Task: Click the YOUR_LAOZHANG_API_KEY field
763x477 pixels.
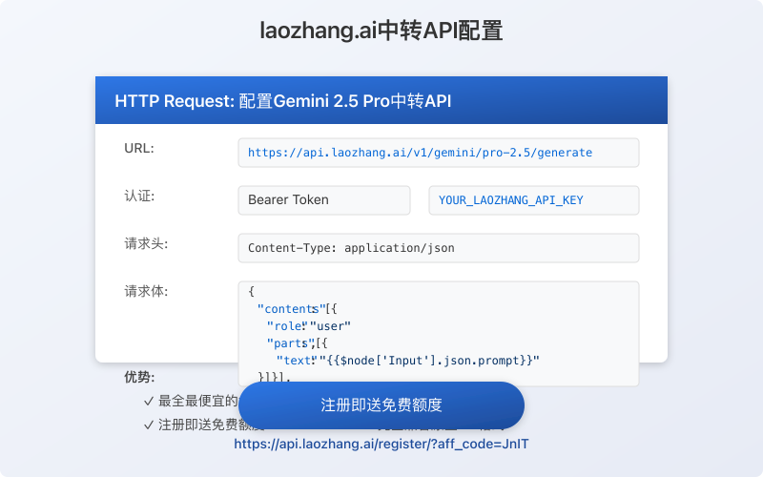Action: click(534, 200)
